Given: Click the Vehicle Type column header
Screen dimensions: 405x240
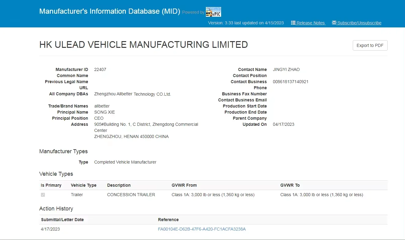Looking at the screenshot, I should 83,185.
